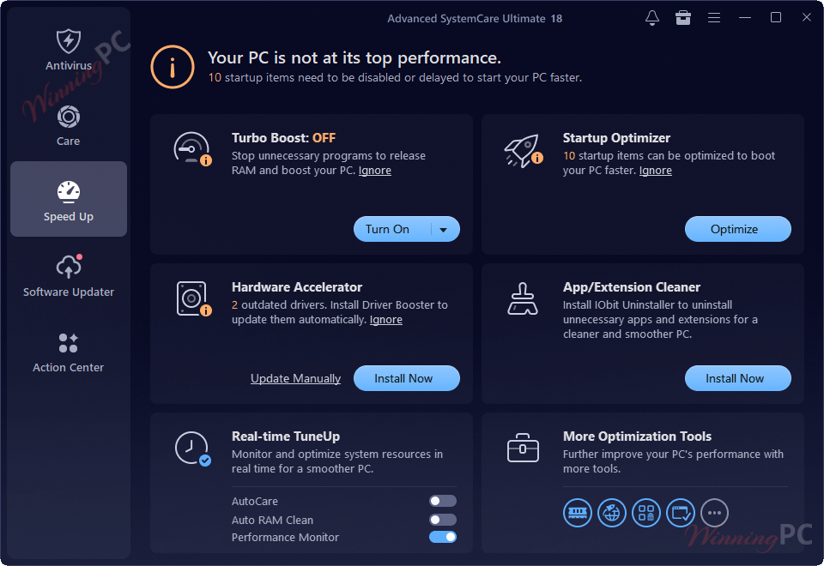
Task: Ignore the Hardware Accelerator driver warning
Action: point(385,320)
